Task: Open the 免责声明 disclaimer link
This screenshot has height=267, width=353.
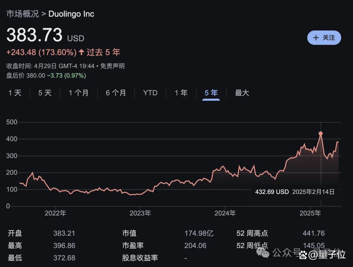Action: (112, 66)
